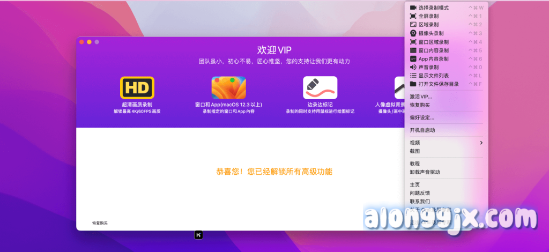Click the 摄像头录制 webcam icon

pyautogui.click(x=413, y=33)
